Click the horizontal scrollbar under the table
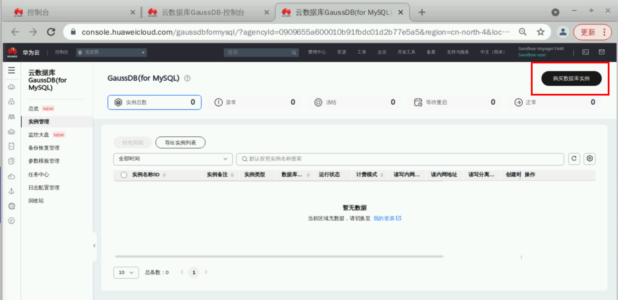 [279, 256]
